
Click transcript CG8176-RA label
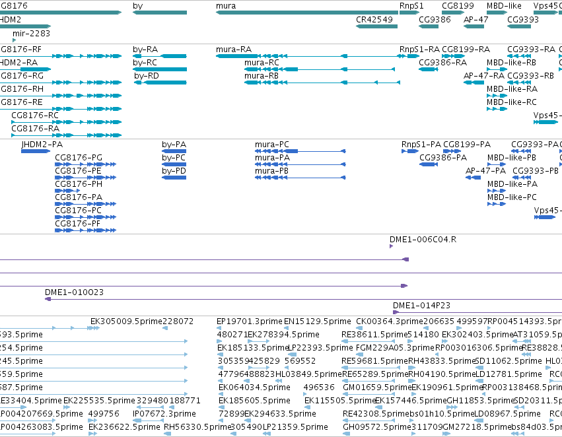point(36,129)
